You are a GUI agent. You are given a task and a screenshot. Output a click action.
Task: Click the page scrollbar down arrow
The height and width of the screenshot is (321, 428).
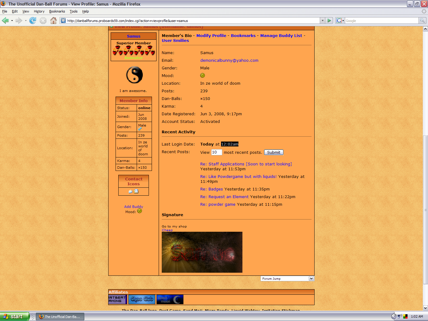coord(425,308)
